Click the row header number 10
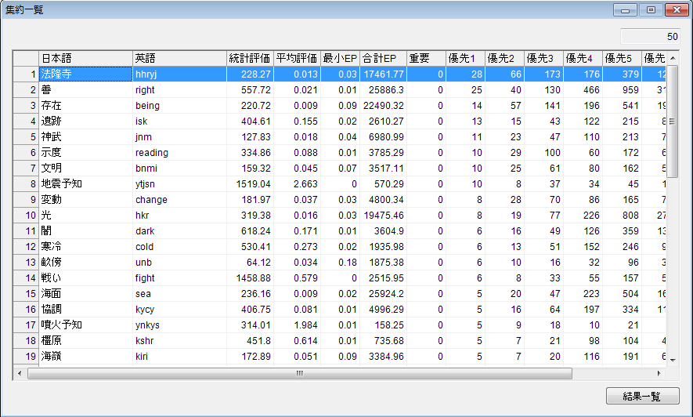Viewport: 693px width, 417px height. click(x=27, y=215)
